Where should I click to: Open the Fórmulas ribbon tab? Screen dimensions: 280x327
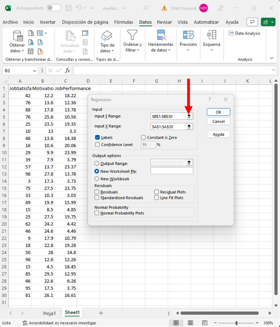coord(124,22)
